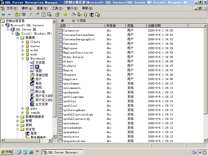
Task: Expand the 管理 folder
Action: [x=17, y=121]
